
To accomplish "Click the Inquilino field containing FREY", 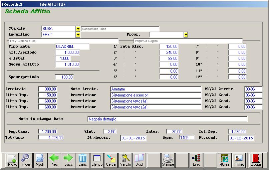I will 59,35.
